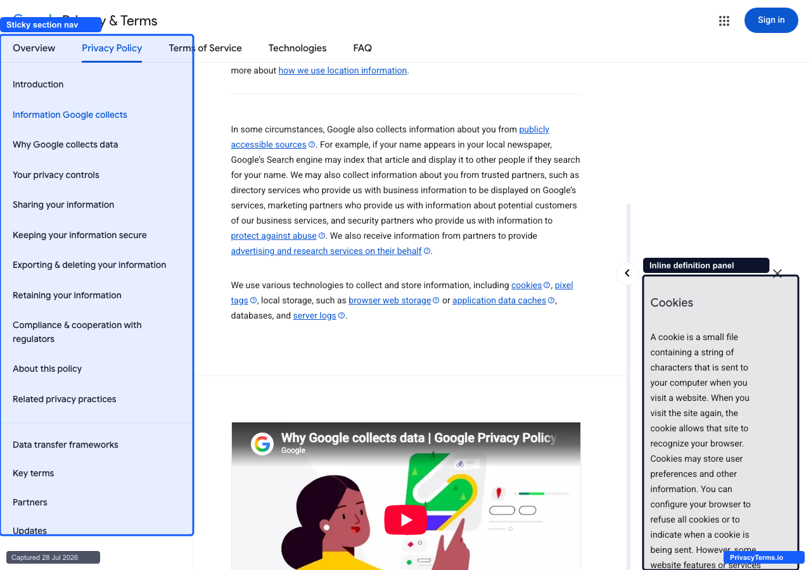Play the Why Google collects data video
The image size is (811, 570).
[x=405, y=520]
